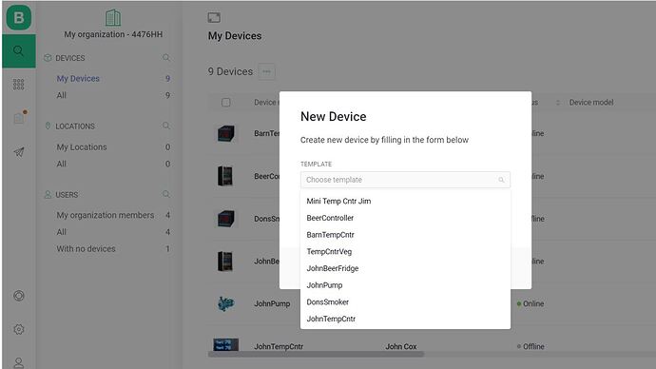Click the JohnTempCntr device thumbnail
Viewport: 656px width, 369px height.
tap(226, 345)
